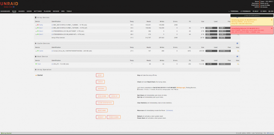Click the Boot Device paw icon
The image size is (274, 135).
point(36,56)
